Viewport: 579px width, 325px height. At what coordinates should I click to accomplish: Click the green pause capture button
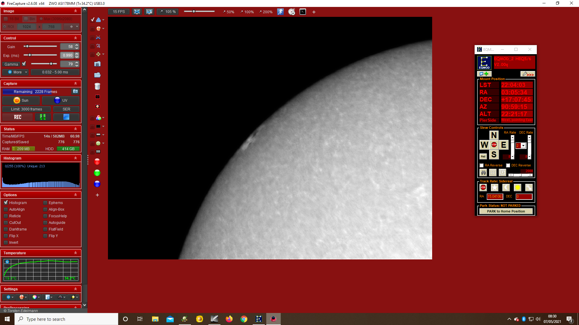tap(43, 117)
